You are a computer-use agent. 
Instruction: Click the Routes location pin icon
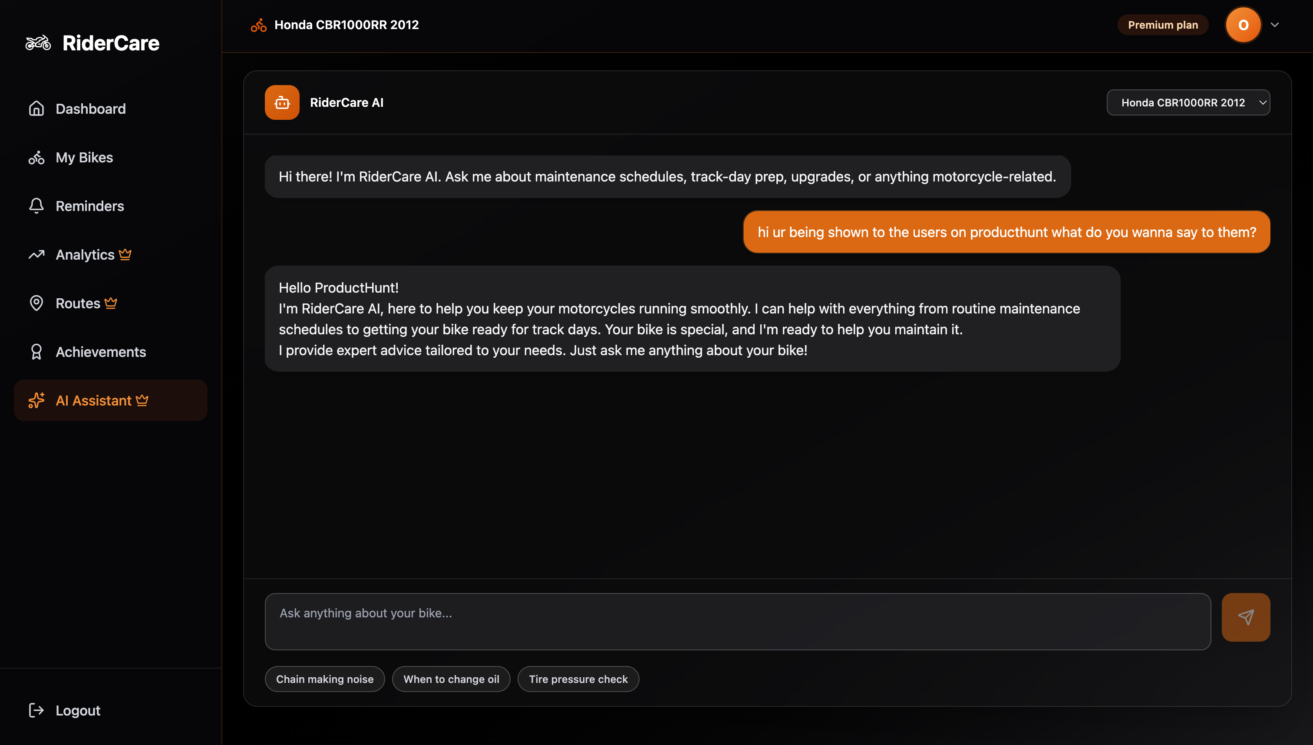36,303
